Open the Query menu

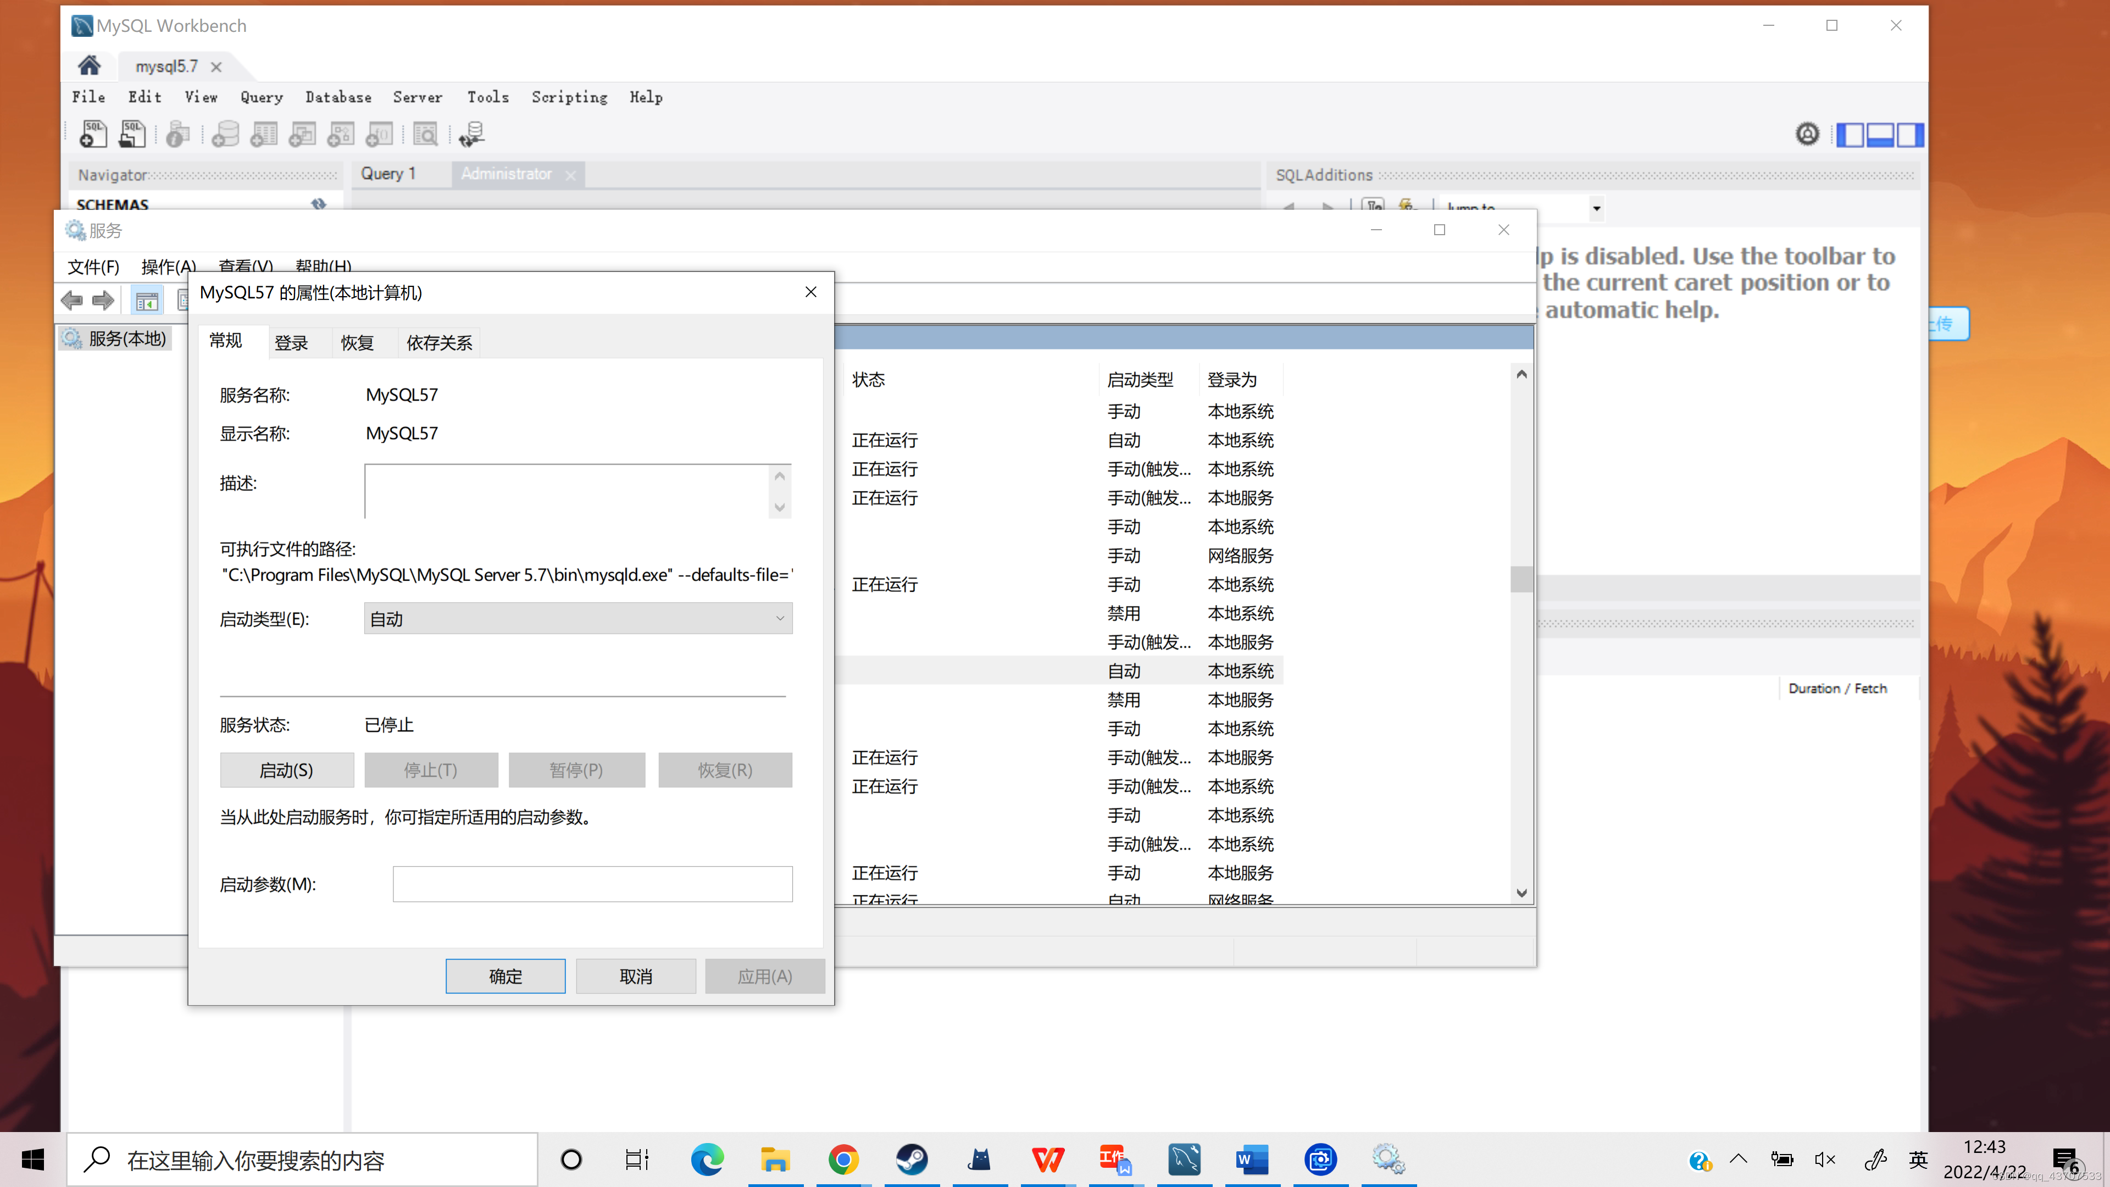pos(262,97)
